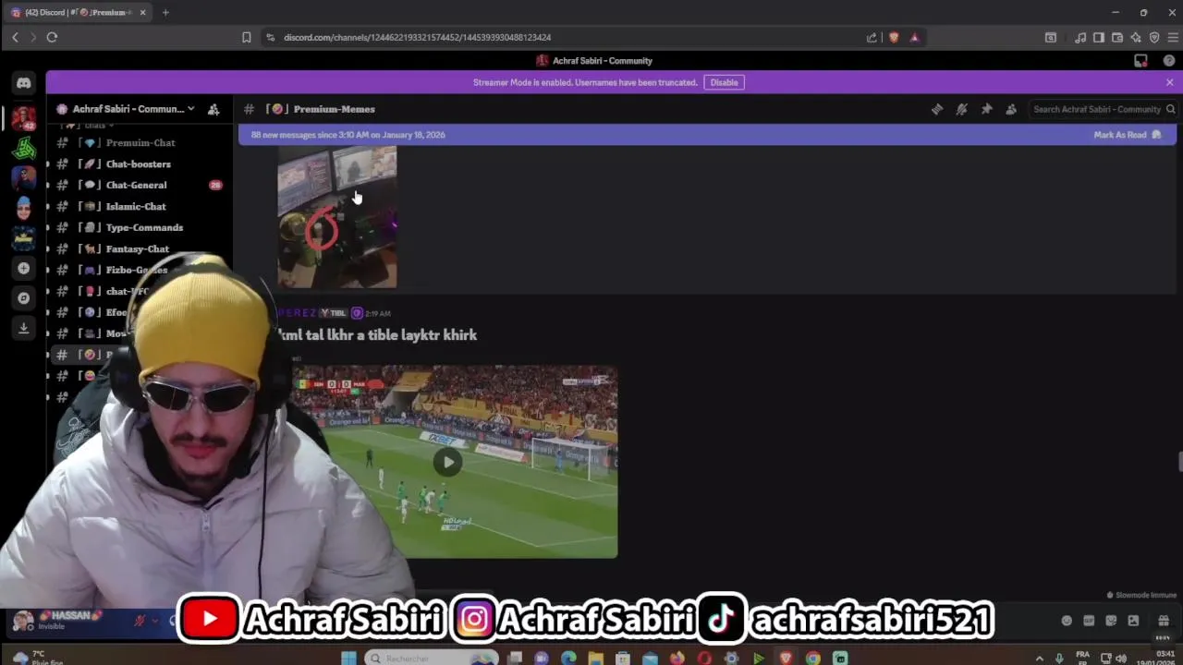Open the Premuim-Chat channel

(x=140, y=143)
